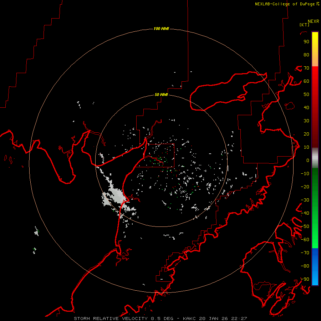
Task: Click the 40 knot value on the color scale
Action: click(x=306, y=107)
